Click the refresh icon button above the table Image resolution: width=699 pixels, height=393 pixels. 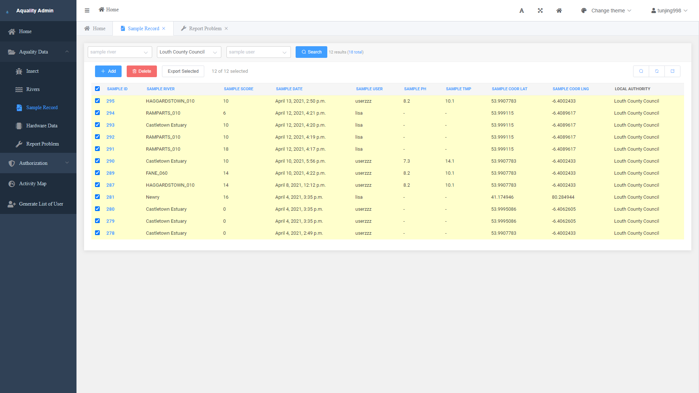click(657, 71)
